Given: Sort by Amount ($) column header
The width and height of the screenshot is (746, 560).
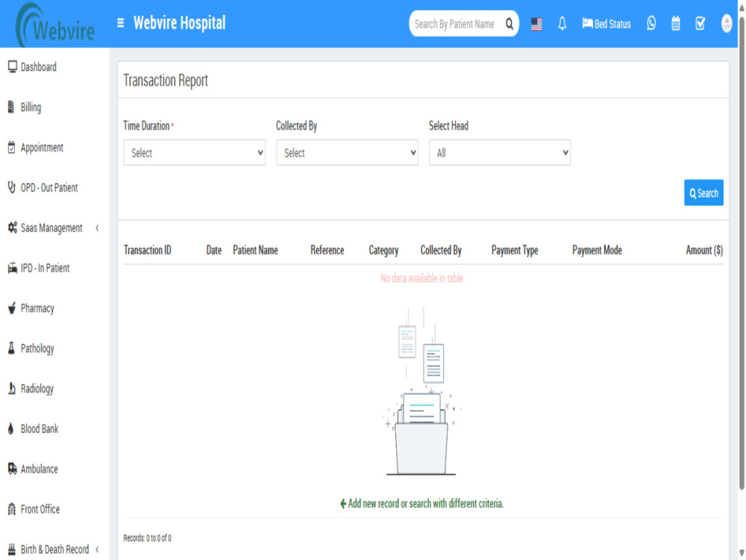Looking at the screenshot, I should [x=704, y=250].
